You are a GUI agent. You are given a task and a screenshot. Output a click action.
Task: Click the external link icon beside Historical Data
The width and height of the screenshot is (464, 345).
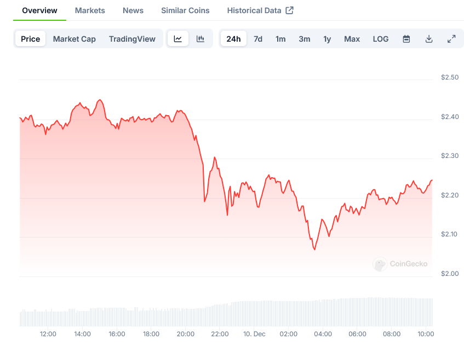[290, 10]
